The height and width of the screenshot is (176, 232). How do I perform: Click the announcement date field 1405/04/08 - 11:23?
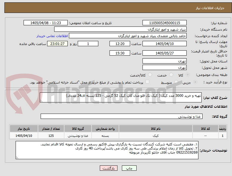click(46, 23)
